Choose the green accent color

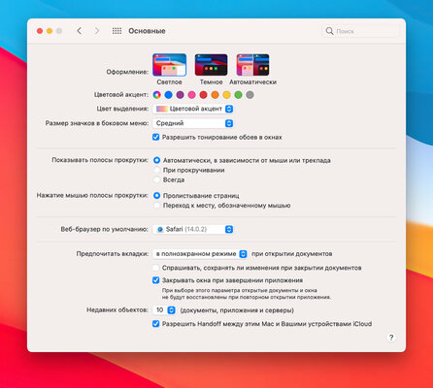(x=238, y=95)
